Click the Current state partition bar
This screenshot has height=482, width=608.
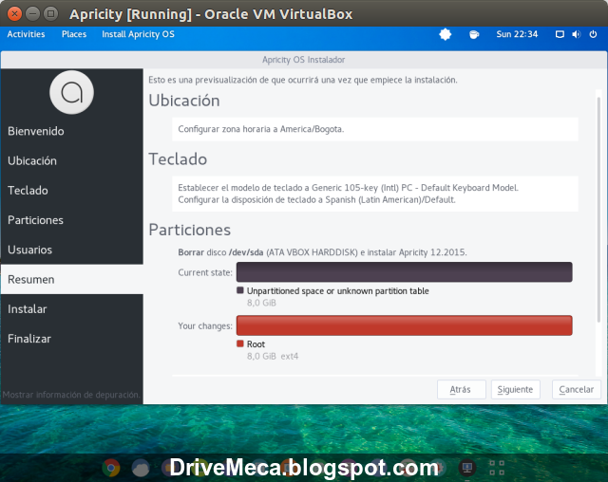tap(405, 271)
